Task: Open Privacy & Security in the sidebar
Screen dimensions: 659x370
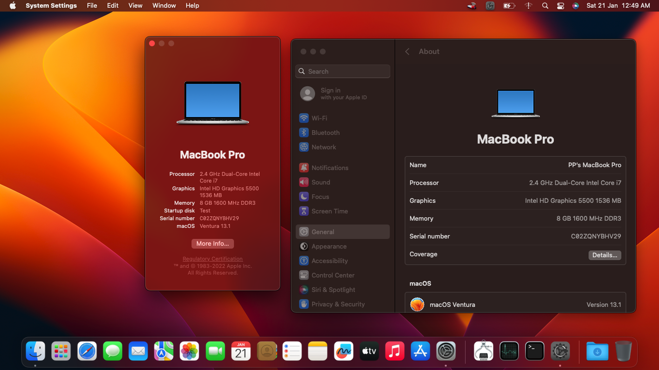Action: coord(343,304)
